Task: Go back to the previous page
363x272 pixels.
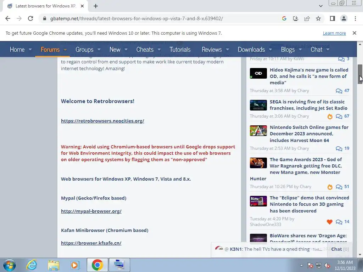Action: 8,18
